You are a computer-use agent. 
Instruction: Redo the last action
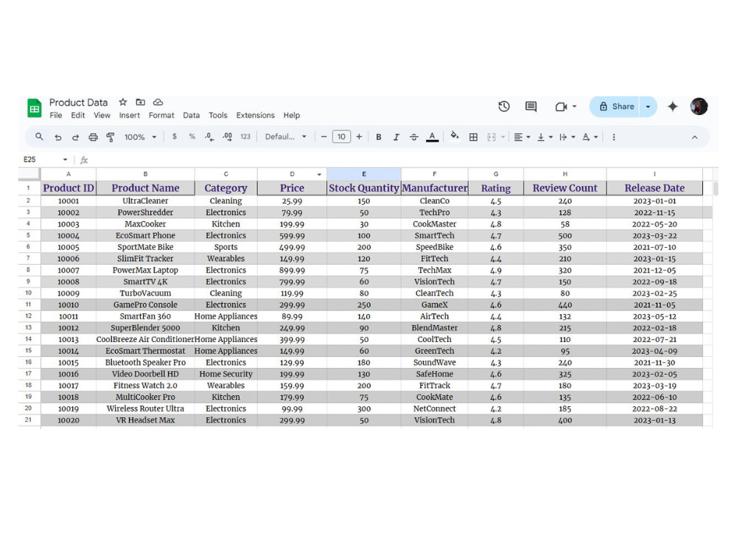(75, 137)
